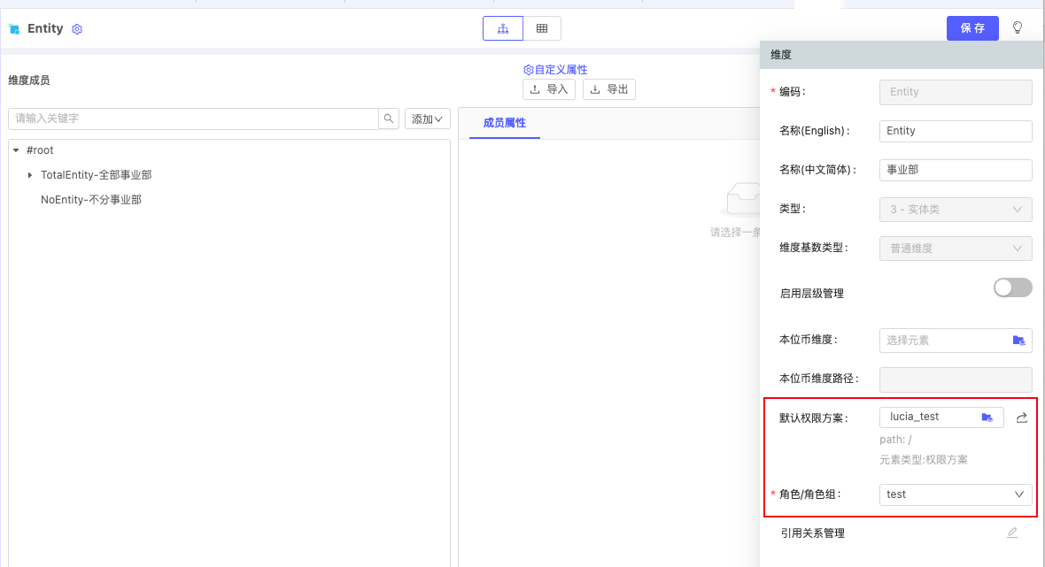The height and width of the screenshot is (567, 1045).
Task: Expand the TotalEntity-全部事业部 node
Action: [30, 175]
